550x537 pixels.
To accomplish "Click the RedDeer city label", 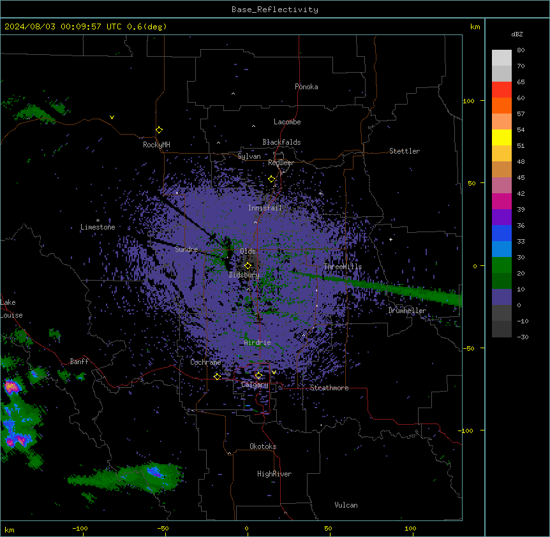I will coord(281,163).
